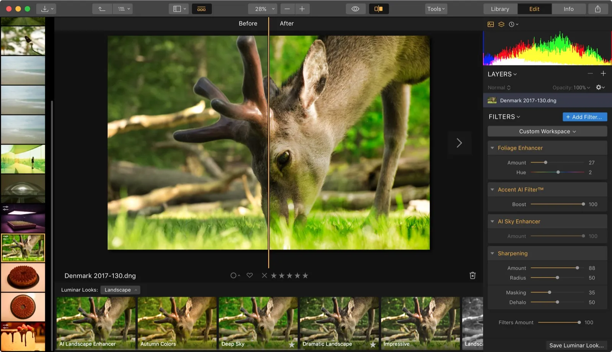Viewport: 612px width, 352px height.
Task: Open the Custom Workspace dropdown
Action: point(547,131)
